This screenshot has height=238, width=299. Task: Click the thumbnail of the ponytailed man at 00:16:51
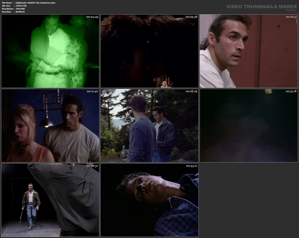click(249, 51)
